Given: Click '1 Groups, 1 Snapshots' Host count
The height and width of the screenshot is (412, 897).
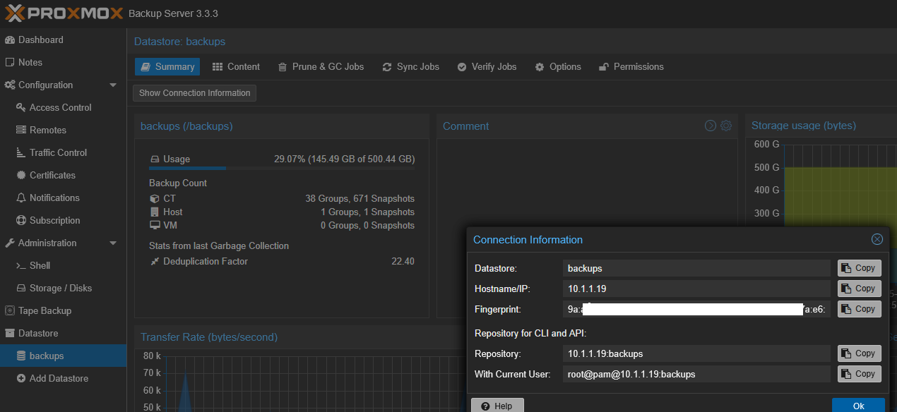Looking at the screenshot, I should [367, 212].
